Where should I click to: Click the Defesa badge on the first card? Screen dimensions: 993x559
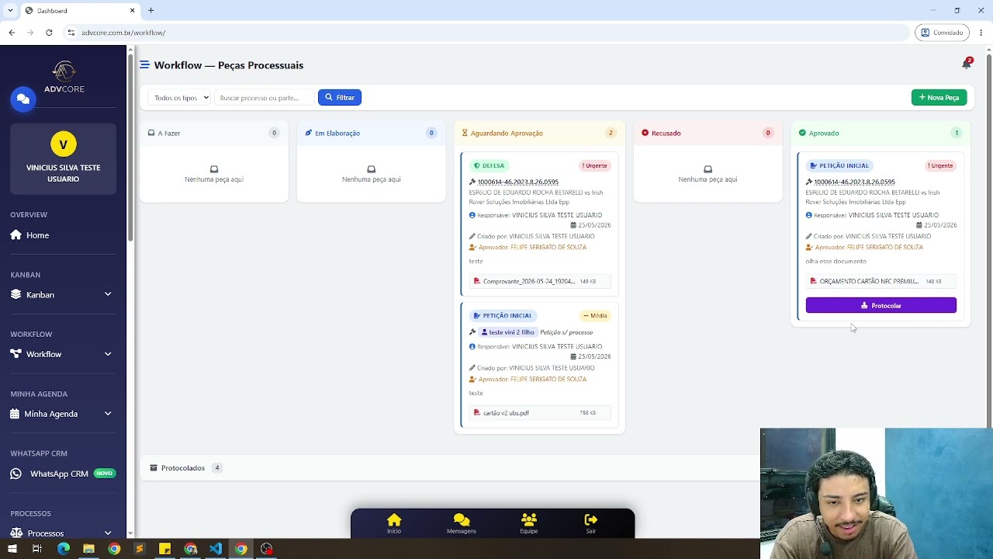tap(489, 165)
